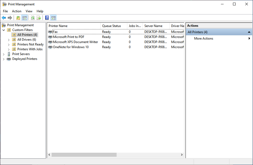Click the All Drivers (6) filter icon
The image size is (253, 165).
14,40
